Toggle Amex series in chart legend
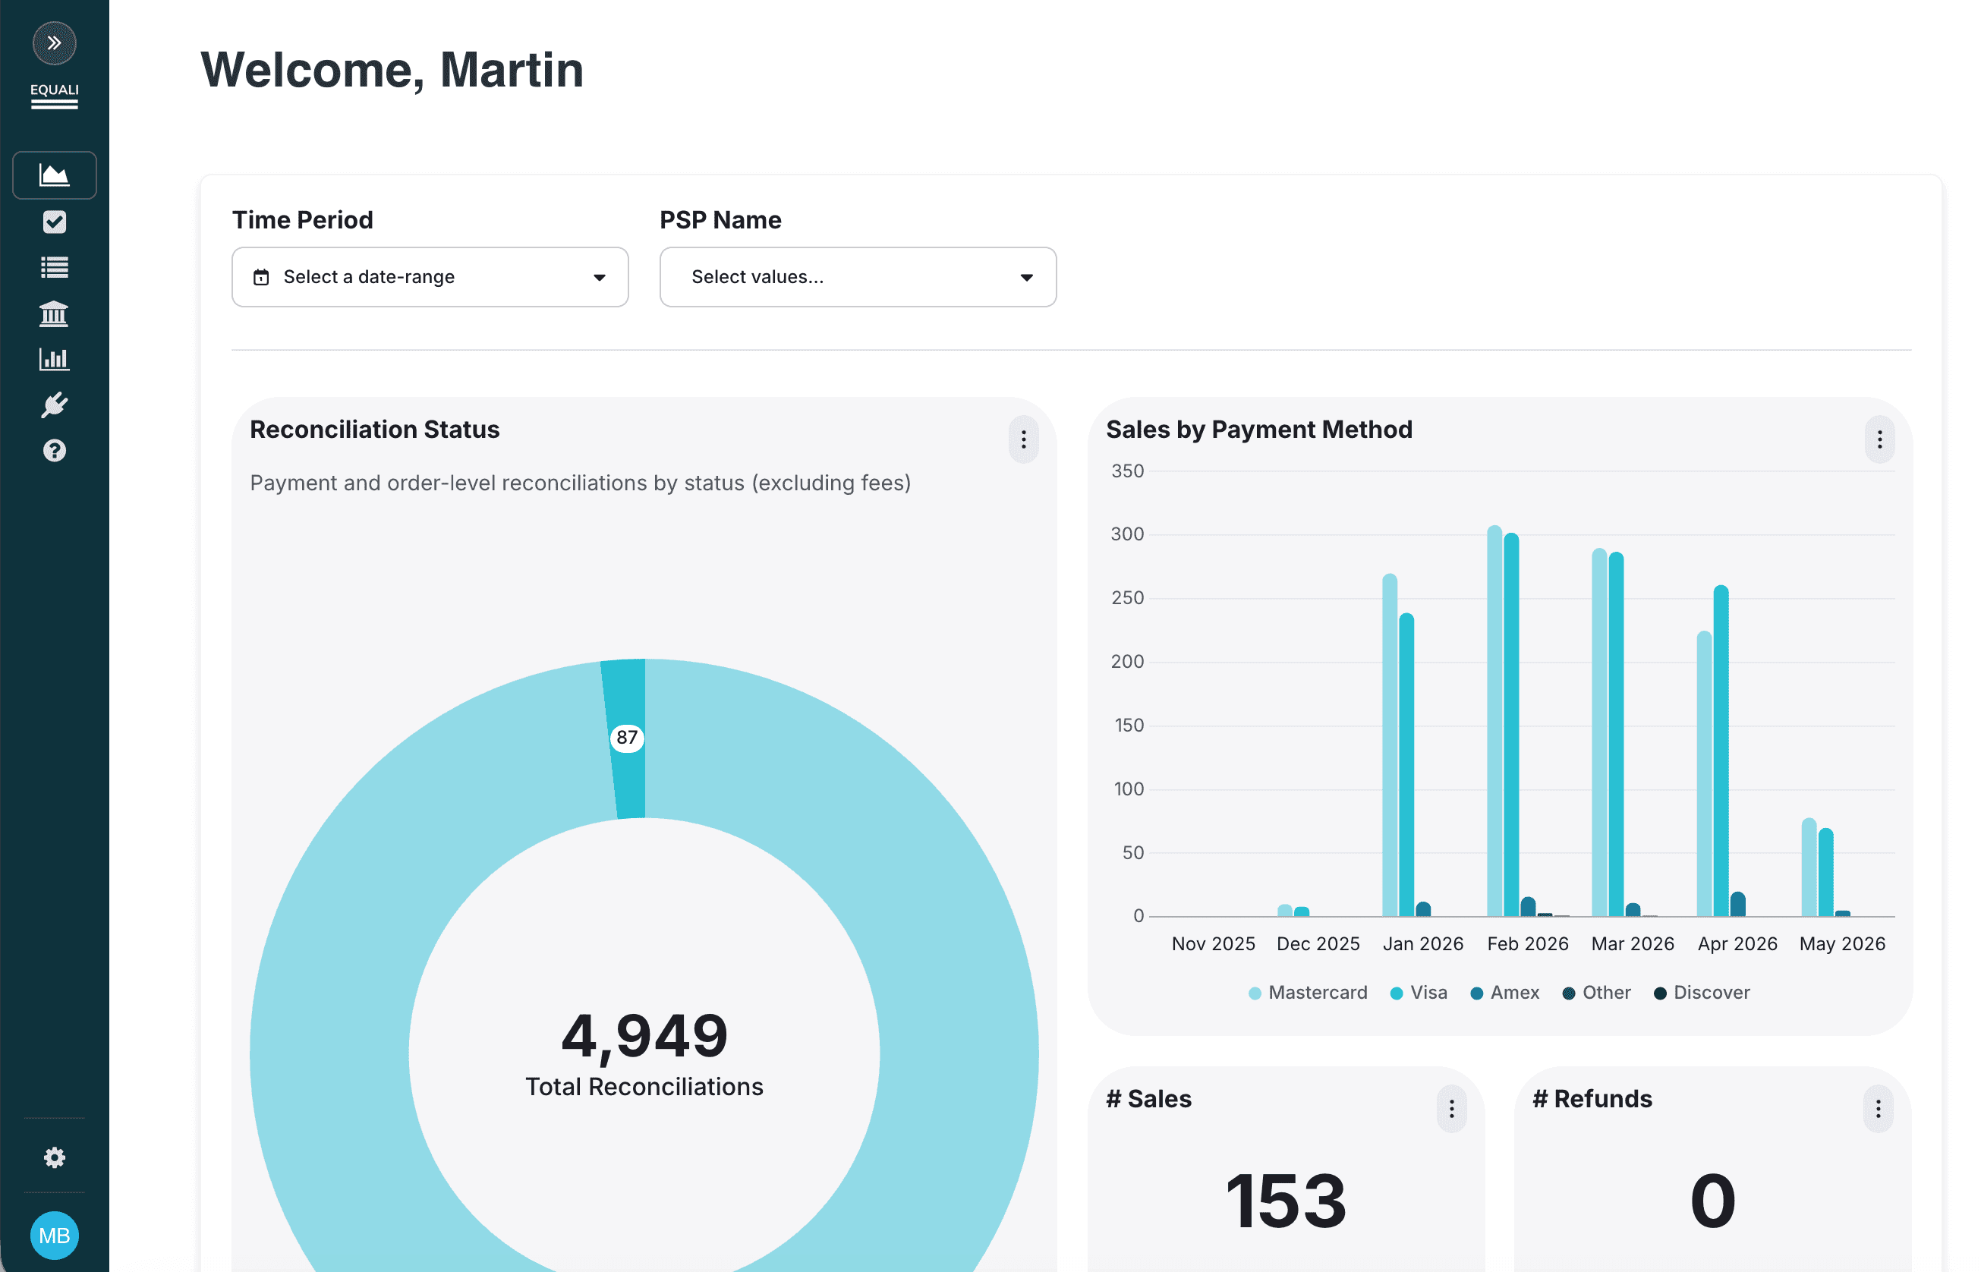Screen dimensions: 1981x1272 pos(1504,993)
